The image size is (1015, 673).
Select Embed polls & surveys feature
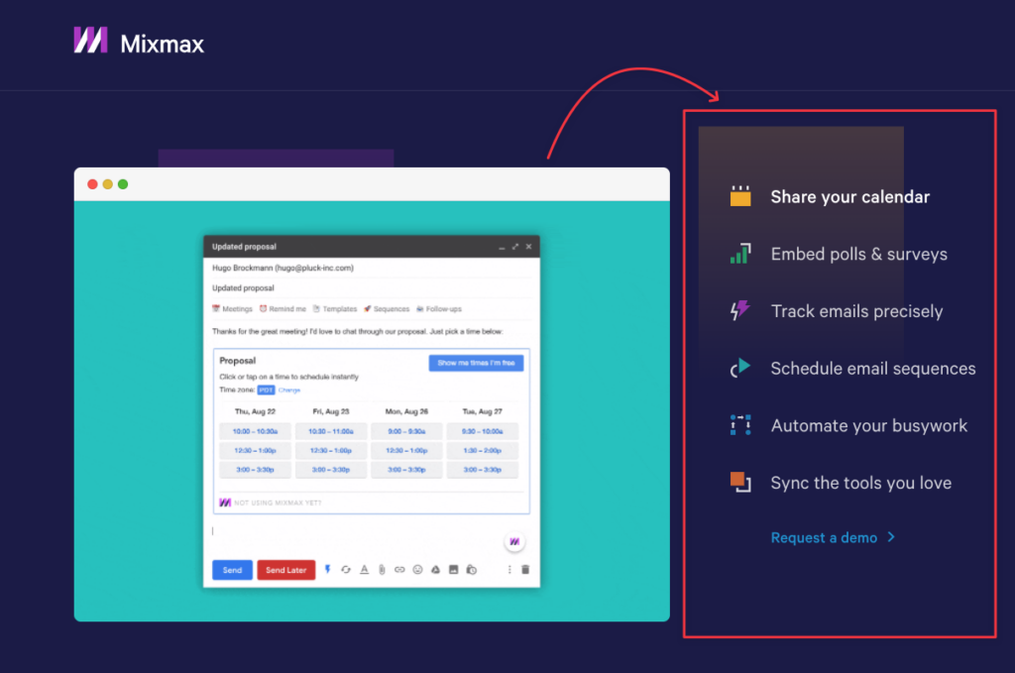pyautogui.click(x=859, y=254)
